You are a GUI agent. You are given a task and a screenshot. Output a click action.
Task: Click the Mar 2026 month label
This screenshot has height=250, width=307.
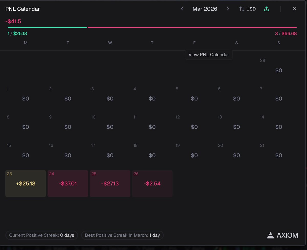pos(205,9)
